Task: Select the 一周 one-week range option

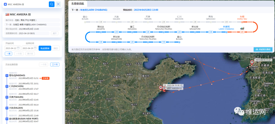Action: [x=8, y=54]
